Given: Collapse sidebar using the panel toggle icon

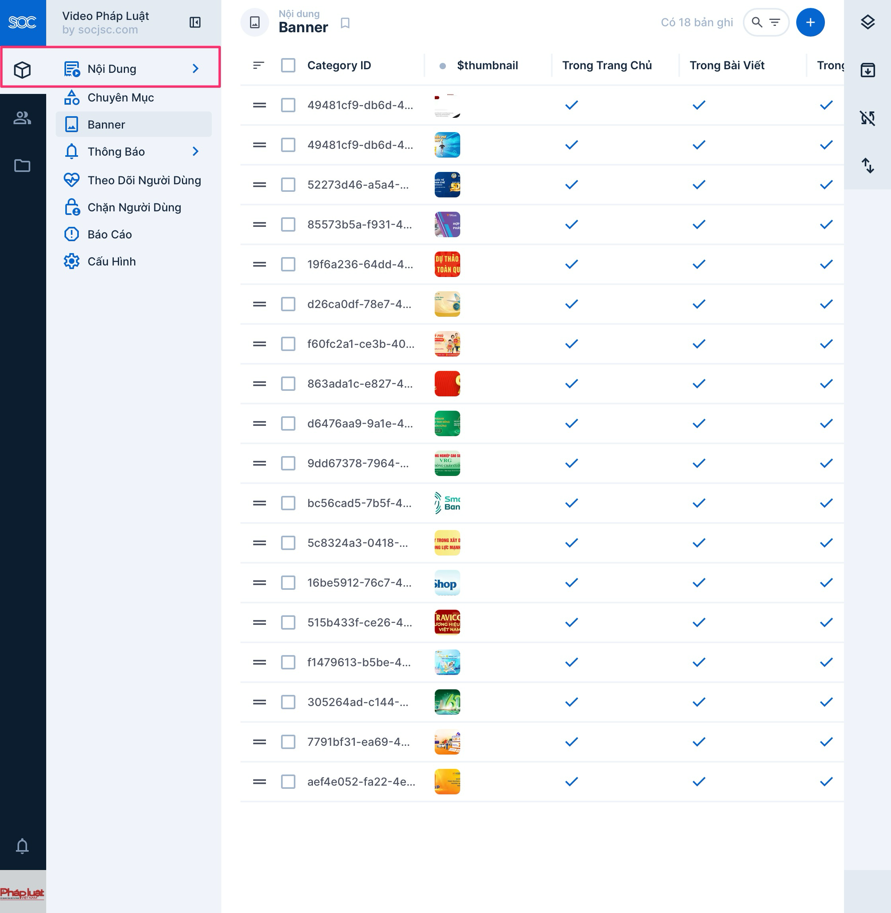Looking at the screenshot, I should 195,22.
